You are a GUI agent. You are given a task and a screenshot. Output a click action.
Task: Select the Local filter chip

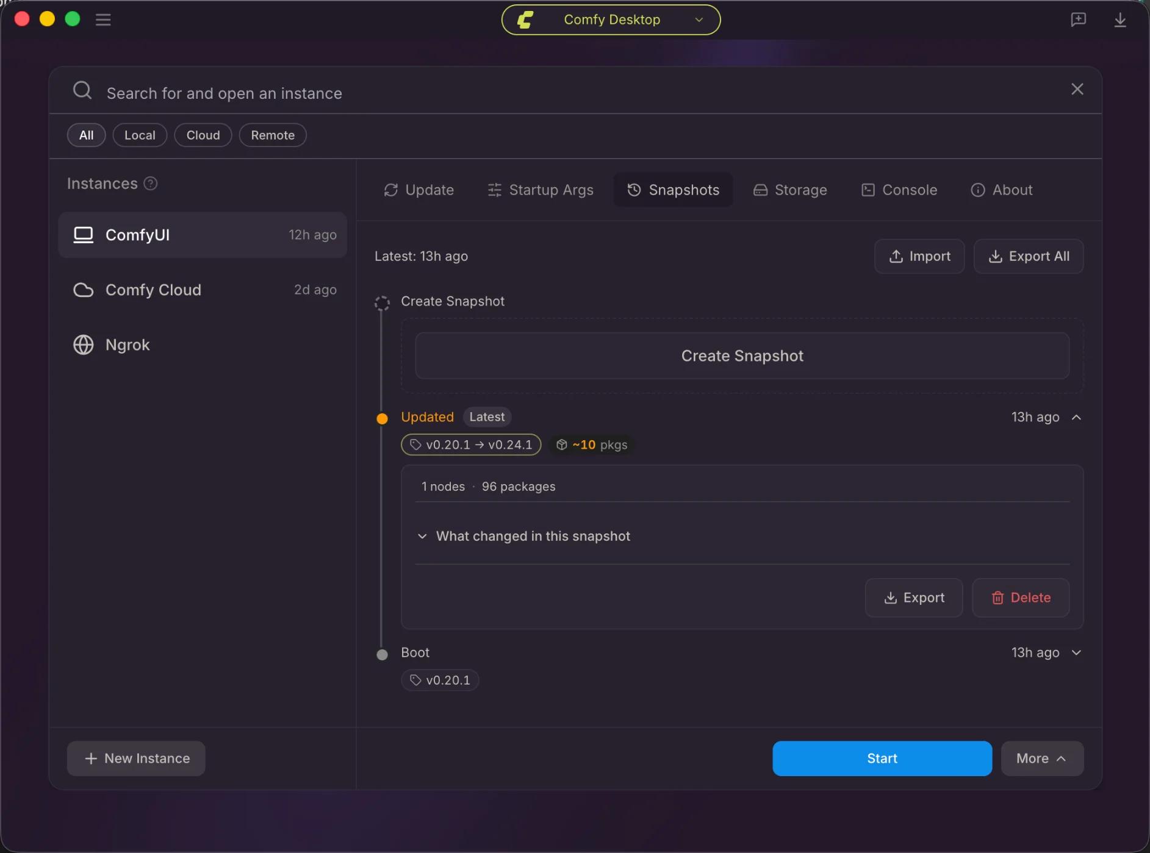140,135
